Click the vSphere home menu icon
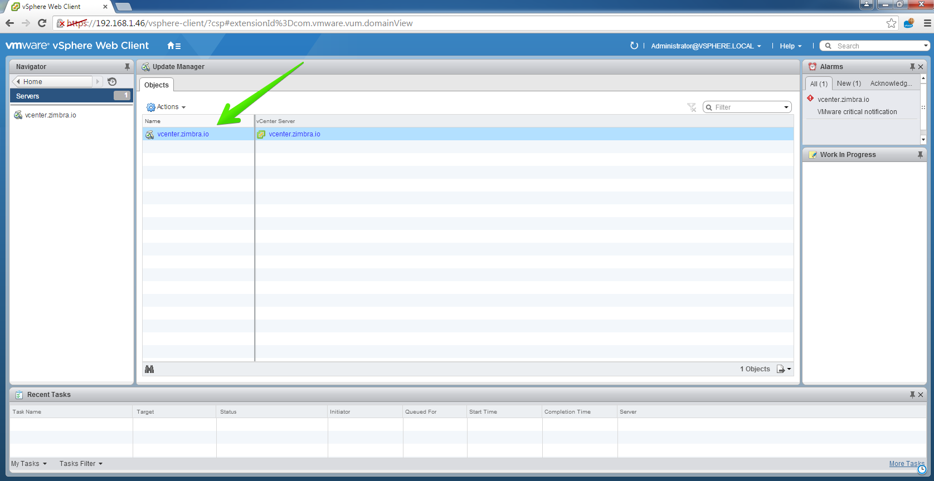The width and height of the screenshot is (934, 481). pos(174,46)
